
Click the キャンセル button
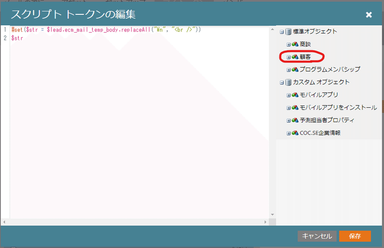317,236
